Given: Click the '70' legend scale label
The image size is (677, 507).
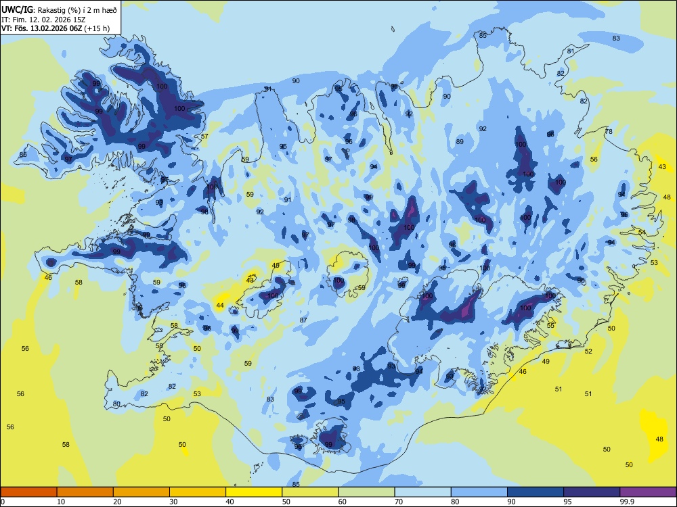Looking at the screenshot, I should [x=399, y=502].
